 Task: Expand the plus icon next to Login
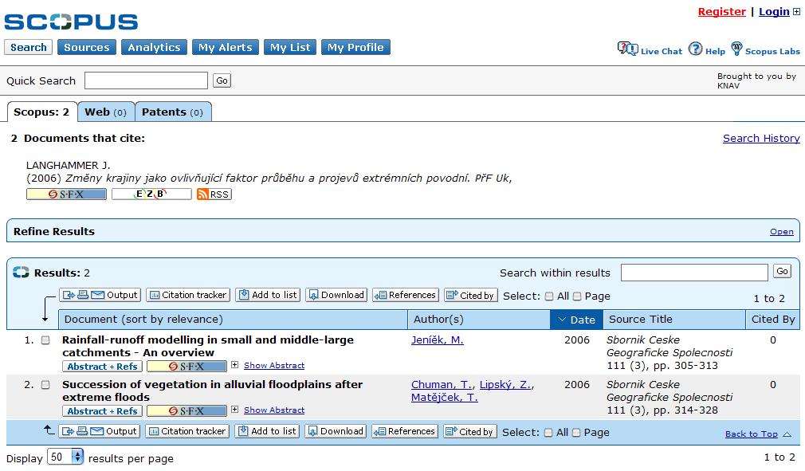point(796,12)
